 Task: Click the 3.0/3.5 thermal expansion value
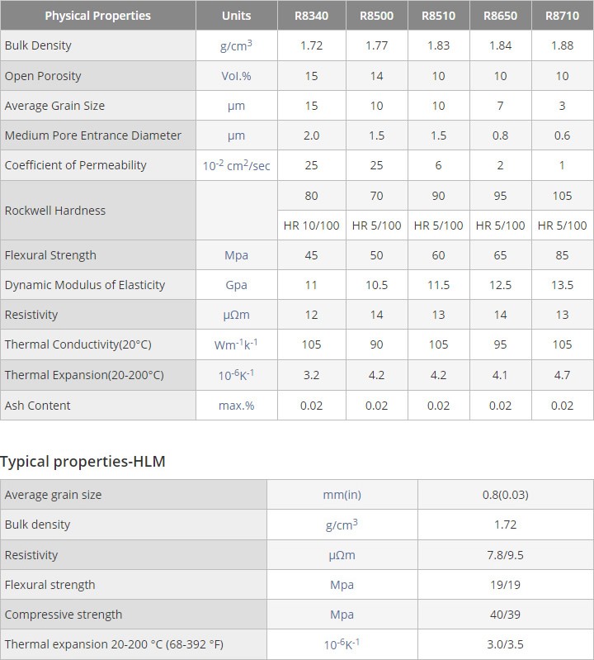[505, 644]
